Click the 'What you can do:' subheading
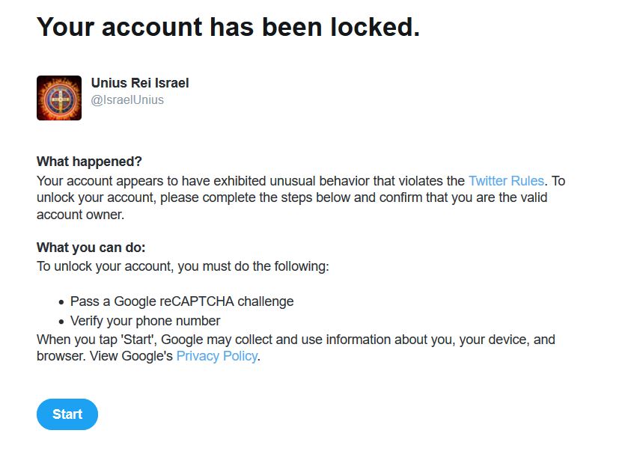The height and width of the screenshot is (460, 631). [91, 248]
